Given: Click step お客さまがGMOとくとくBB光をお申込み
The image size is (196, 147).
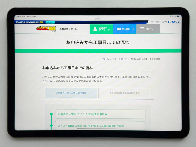Looking at the screenshot, I should (100, 114).
